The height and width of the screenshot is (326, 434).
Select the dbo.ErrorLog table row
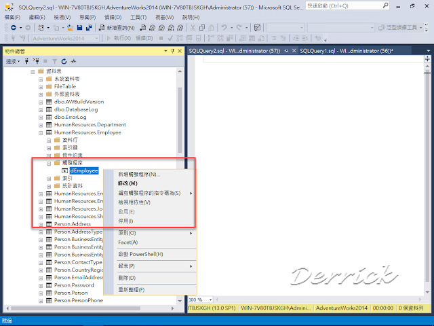[70, 117]
